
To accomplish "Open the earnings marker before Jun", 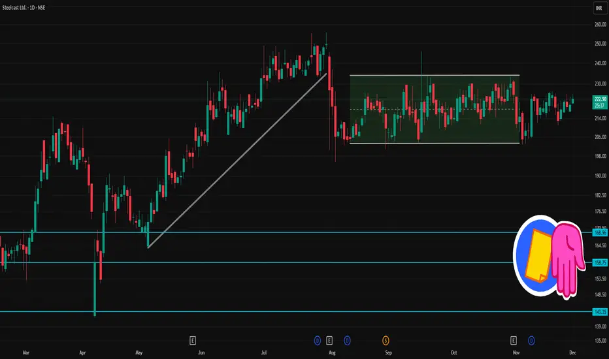I will 193,341.
